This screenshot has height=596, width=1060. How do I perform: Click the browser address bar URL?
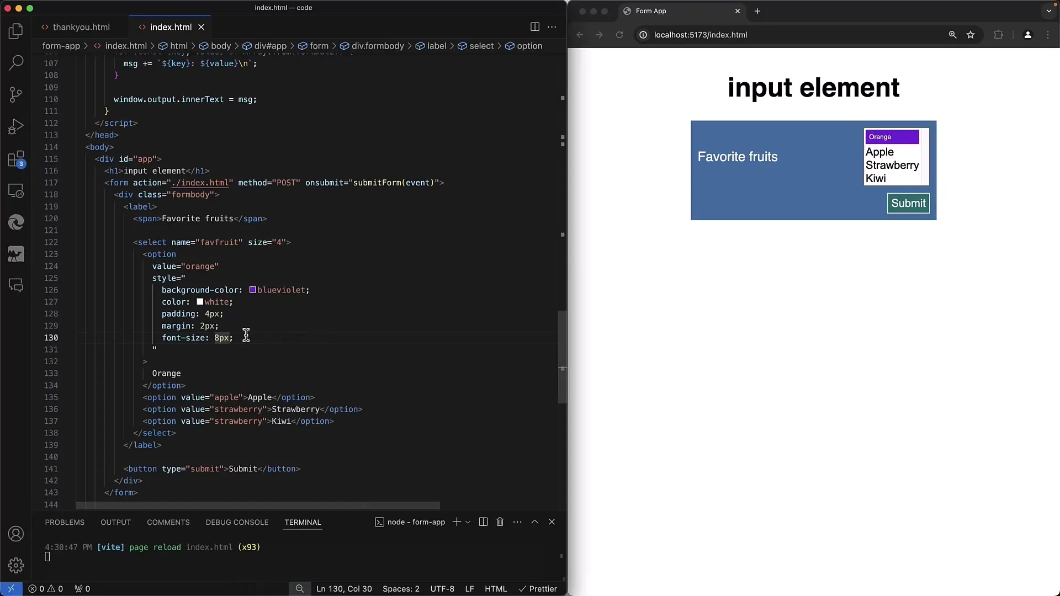click(700, 35)
